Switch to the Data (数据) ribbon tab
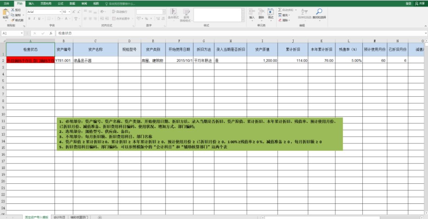The width and height of the screenshot is (428, 219). 72,4
